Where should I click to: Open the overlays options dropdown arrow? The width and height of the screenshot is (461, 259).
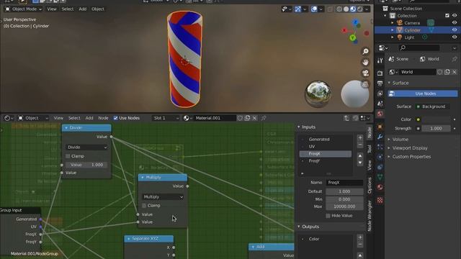tap(321, 9)
